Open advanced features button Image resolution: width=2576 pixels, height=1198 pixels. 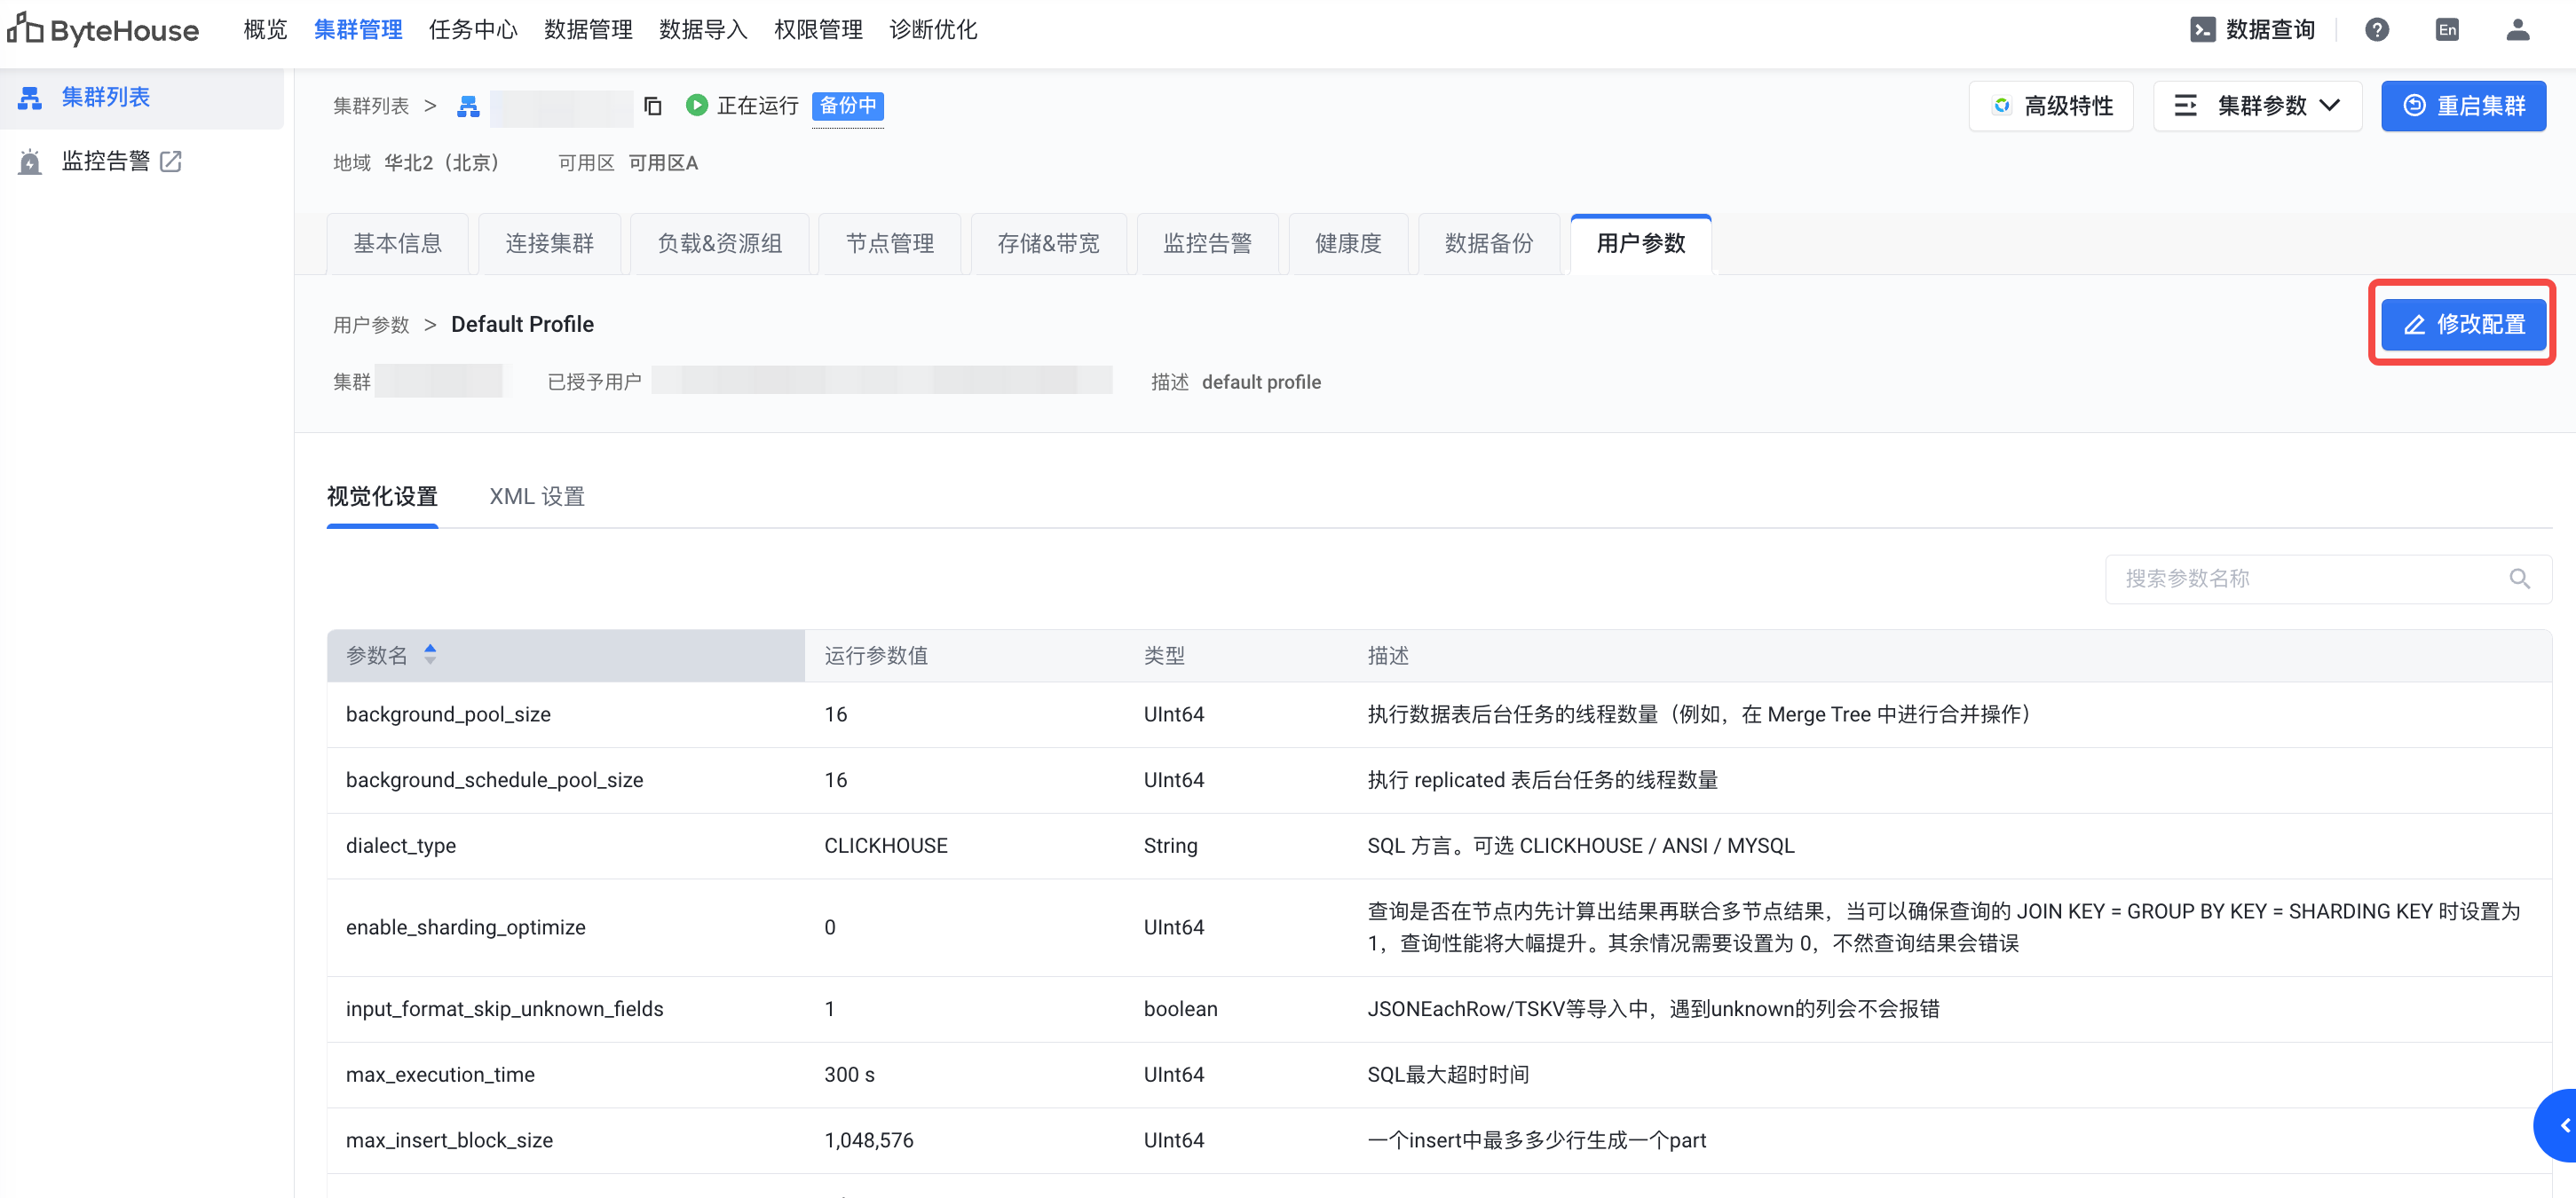[2051, 106]
